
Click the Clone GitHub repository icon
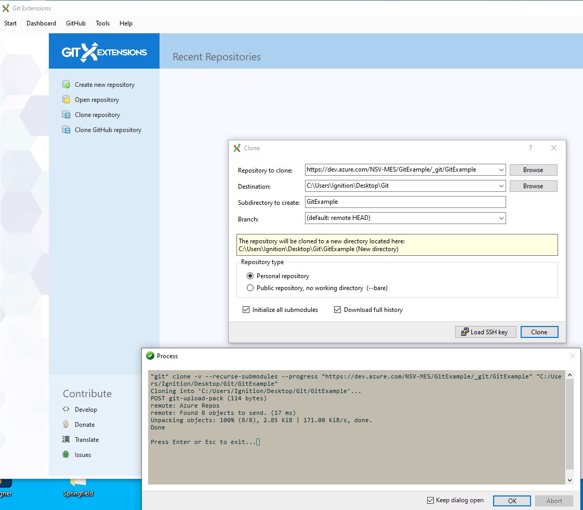pyautogui.click(x=66, y=129)
